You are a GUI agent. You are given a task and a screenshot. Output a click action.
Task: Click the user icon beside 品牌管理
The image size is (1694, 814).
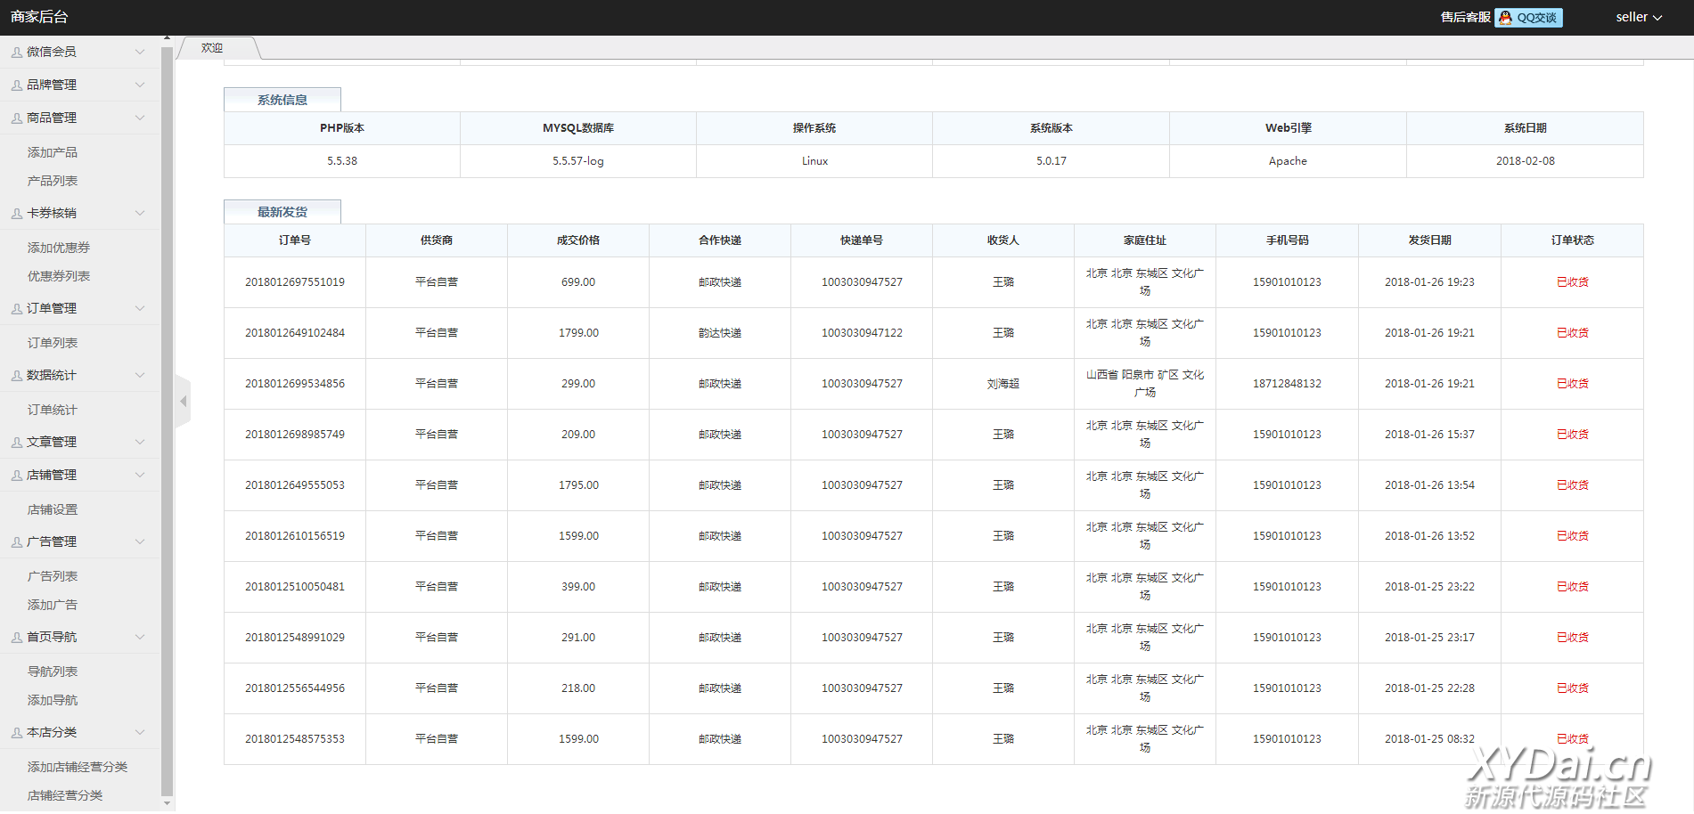pos(17,85)
